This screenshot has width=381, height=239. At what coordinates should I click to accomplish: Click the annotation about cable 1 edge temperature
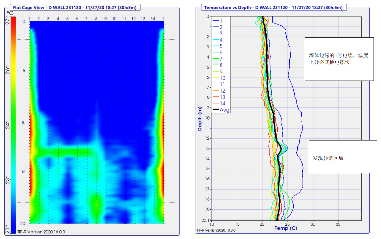tap(339, 59)
